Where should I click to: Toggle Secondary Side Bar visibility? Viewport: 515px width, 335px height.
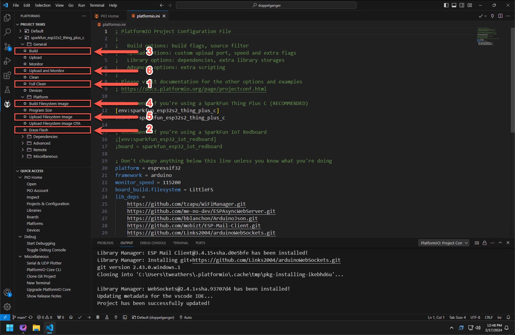(x=462, y=5)
